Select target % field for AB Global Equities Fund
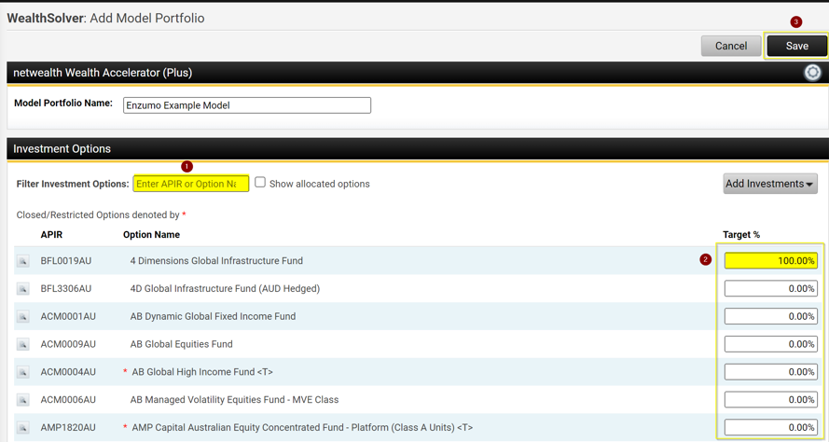The width and height of the screenshot is (829, 442). [x=770, y=344]
